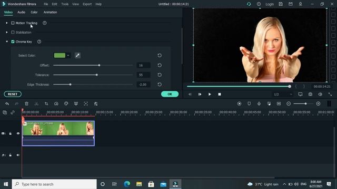Lock the video track

pos(11,133)
